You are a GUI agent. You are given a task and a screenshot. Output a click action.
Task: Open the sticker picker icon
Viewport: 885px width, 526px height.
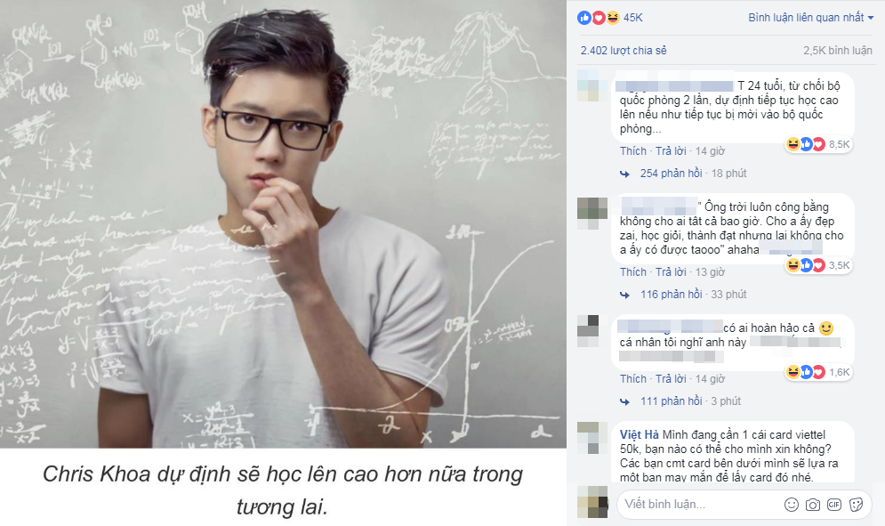pyautogui.click(x=857, y=505)
